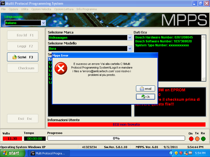The image size is (210, 157).
Task: Select the Multi Protocol Progra... taskbar button
Action: (49, 153)
